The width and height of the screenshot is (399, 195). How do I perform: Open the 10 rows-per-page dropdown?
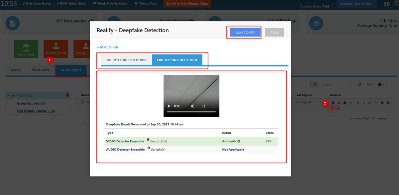(369, 85)
